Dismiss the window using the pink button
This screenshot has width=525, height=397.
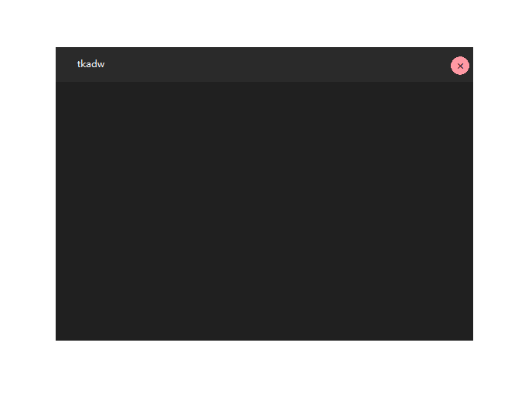point(460,66)
